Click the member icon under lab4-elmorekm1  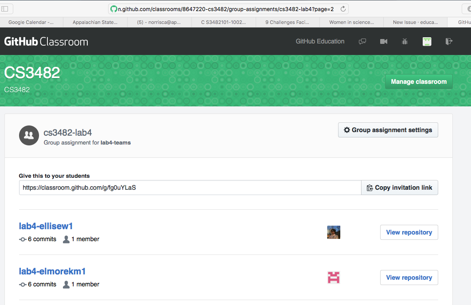tap(66, 284)
